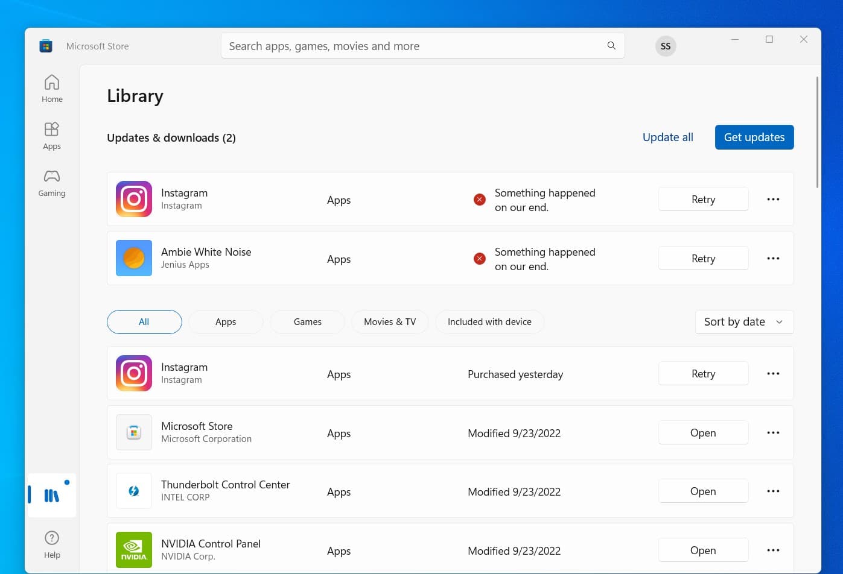Click 'Purchased yesterday' status text

click(515, 374)
